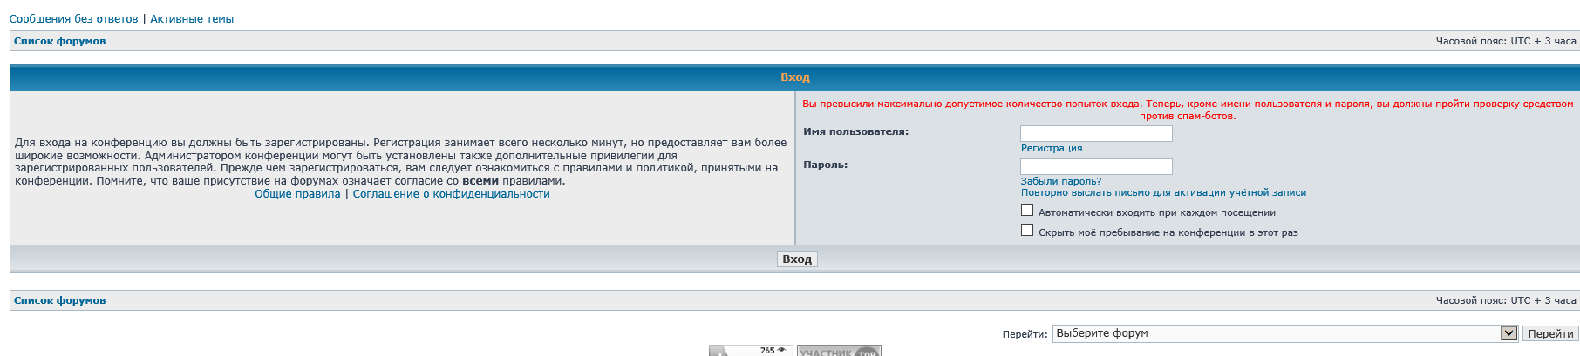Open «Соглашение о конфиденциальности» link
Screen dimensions: 1580x356
[451, 194]
